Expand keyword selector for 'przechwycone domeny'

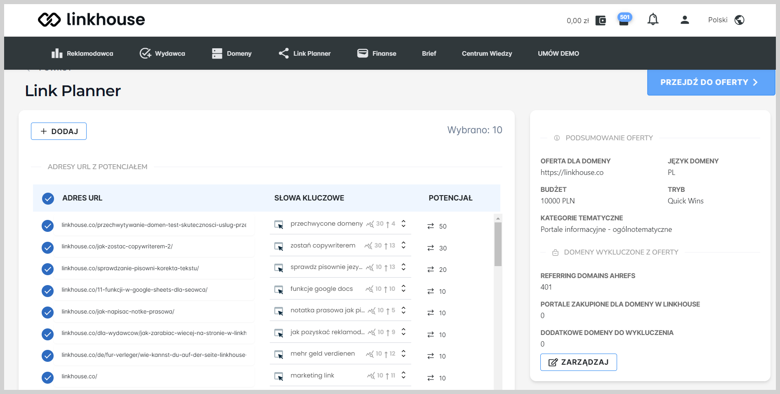403,224
